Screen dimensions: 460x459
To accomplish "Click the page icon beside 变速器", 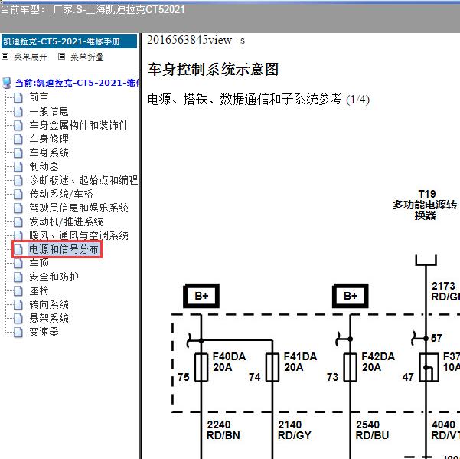I will click(18, 332).
